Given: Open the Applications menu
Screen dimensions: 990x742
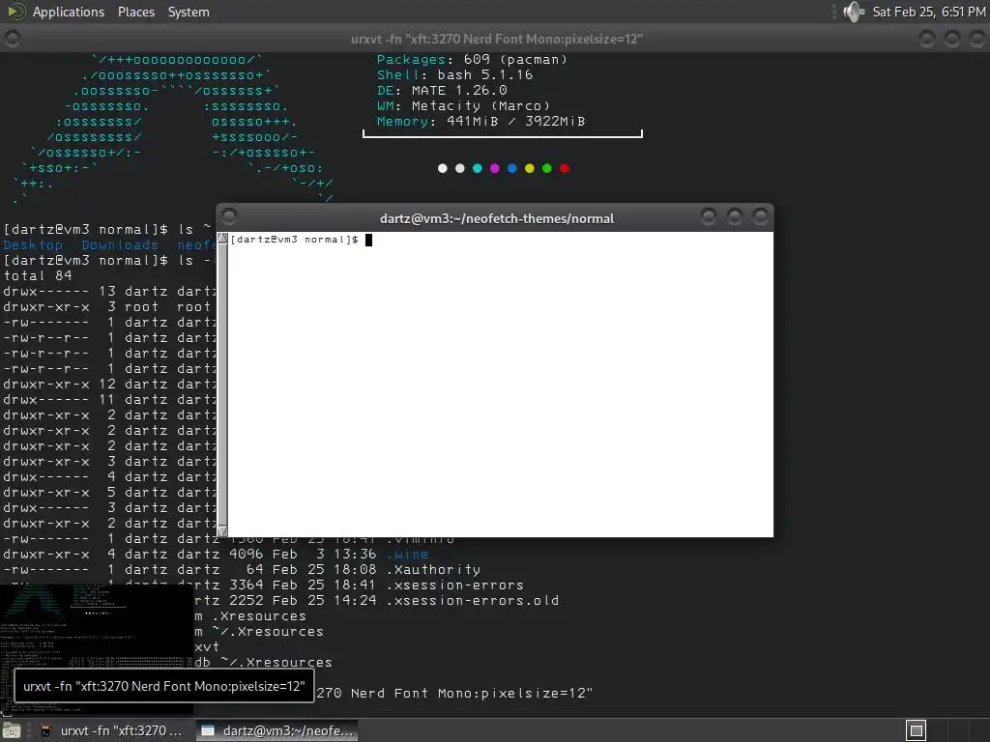Looking at the screenshot, I should tap(69, 12).
